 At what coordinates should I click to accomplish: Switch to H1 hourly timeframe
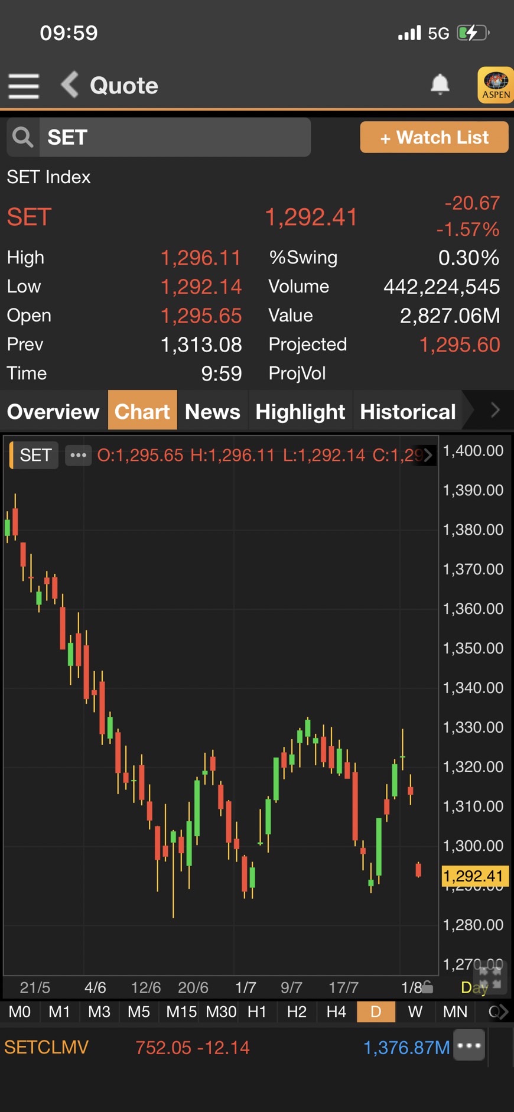[256, 1012]
